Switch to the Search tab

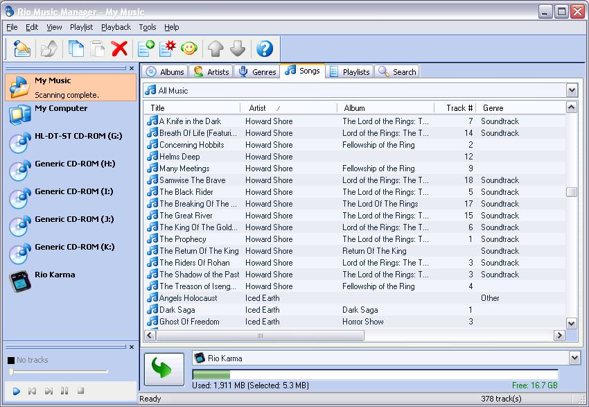[396, 72]
